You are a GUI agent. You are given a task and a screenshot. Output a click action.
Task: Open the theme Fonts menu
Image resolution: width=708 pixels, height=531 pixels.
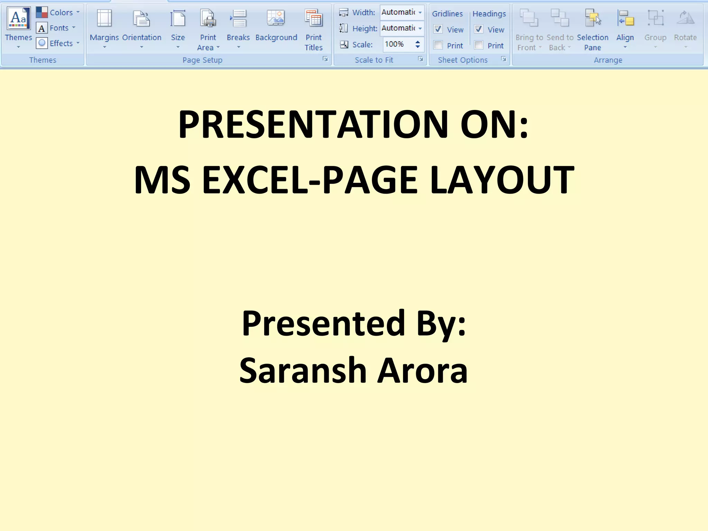click(x=60, y=28)
